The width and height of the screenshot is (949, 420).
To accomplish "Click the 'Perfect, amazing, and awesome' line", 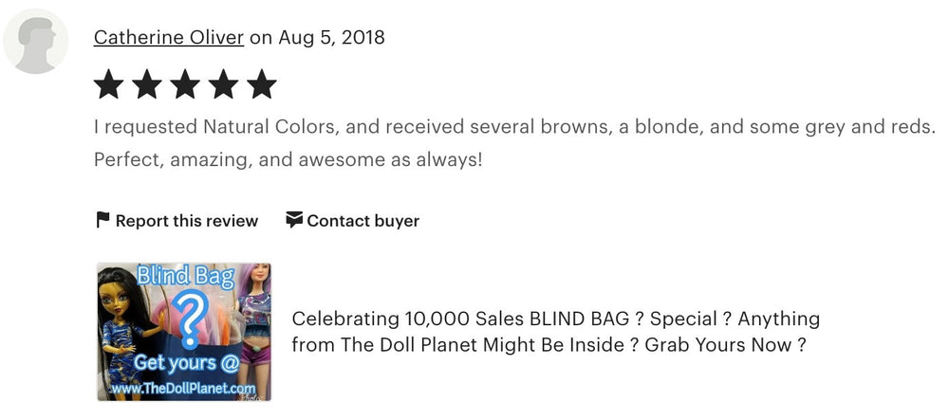I will (288, 159).
